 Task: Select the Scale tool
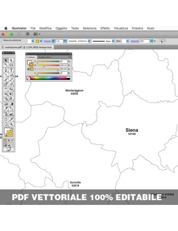coord(11,89)
